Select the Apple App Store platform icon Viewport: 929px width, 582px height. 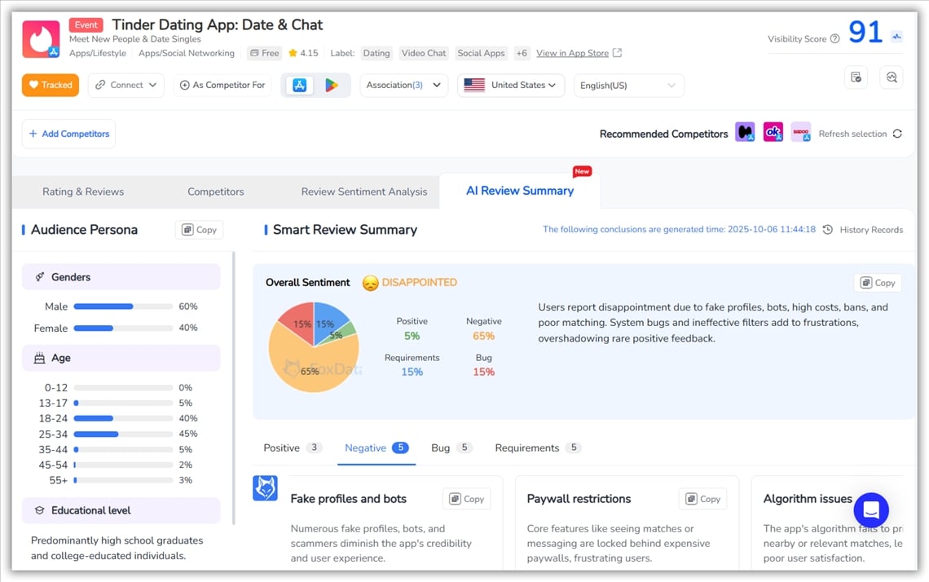(x=299, y=86)
